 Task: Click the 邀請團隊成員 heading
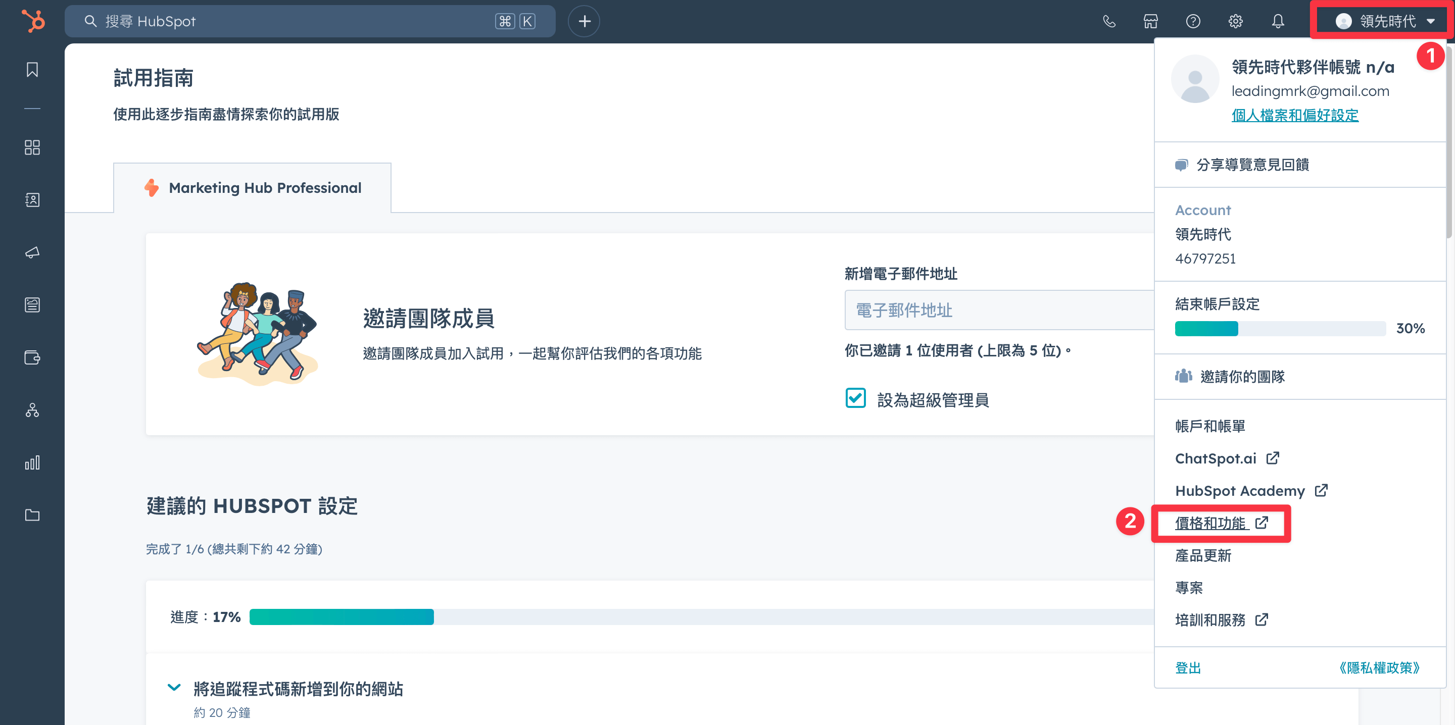coord(428,319)
